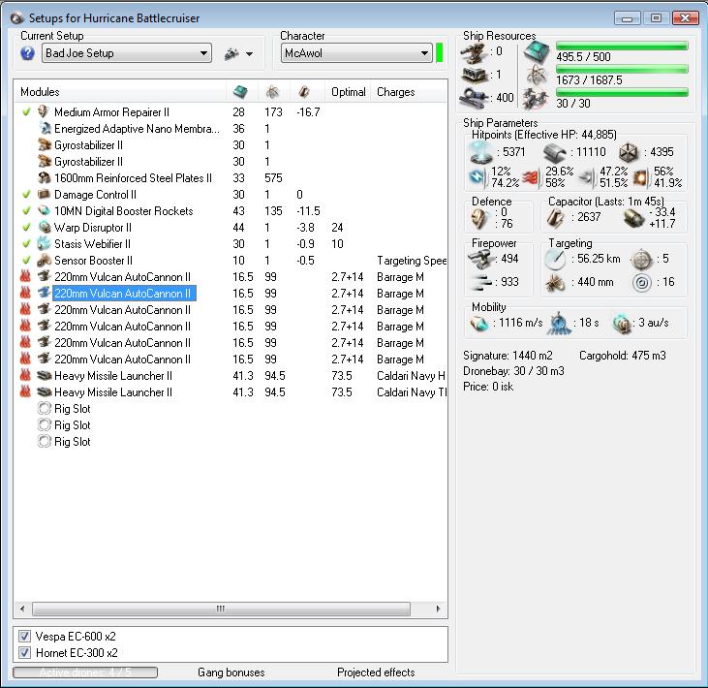
Task: Click the powergrid resource icon
Action: pos(536,75)
